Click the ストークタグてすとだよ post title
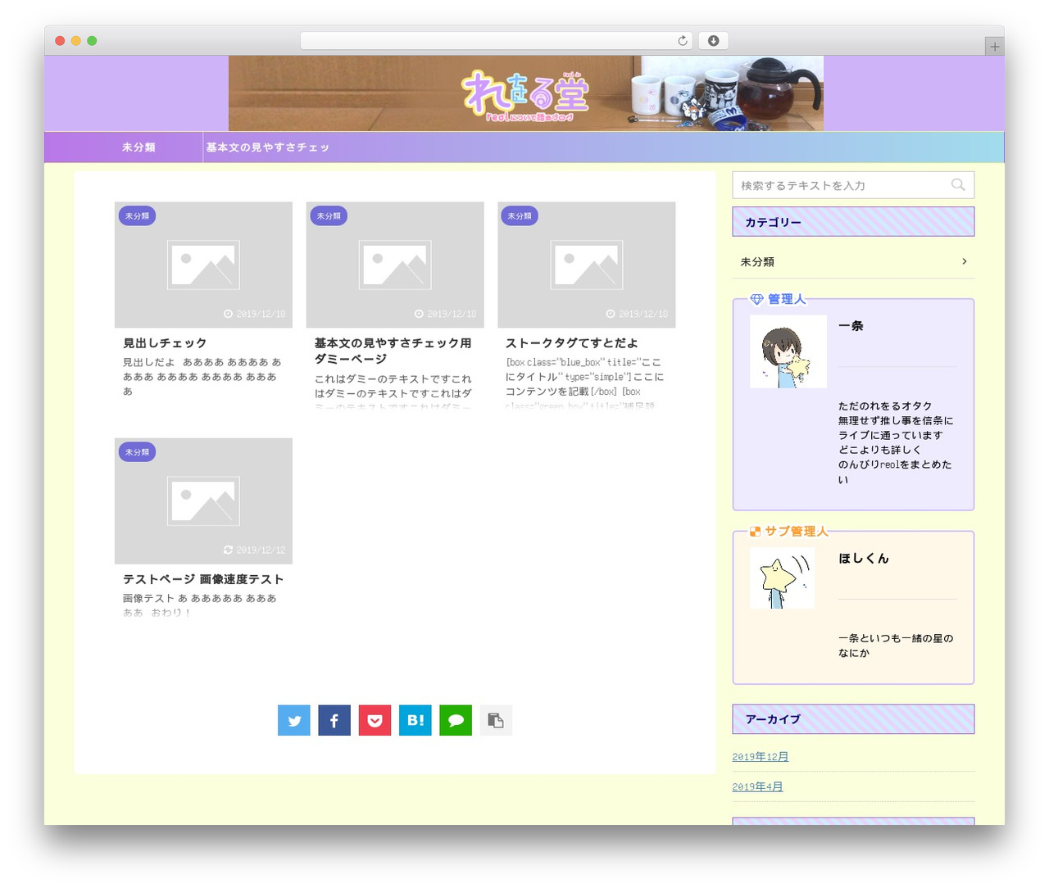The width and height of the screenshot is (1049, 888). pyautogui.click(x=572, y=343)
